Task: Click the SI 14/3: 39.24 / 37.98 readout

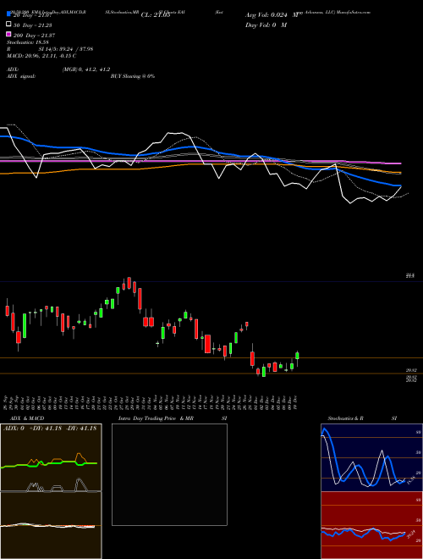Action: coord(66,49)
